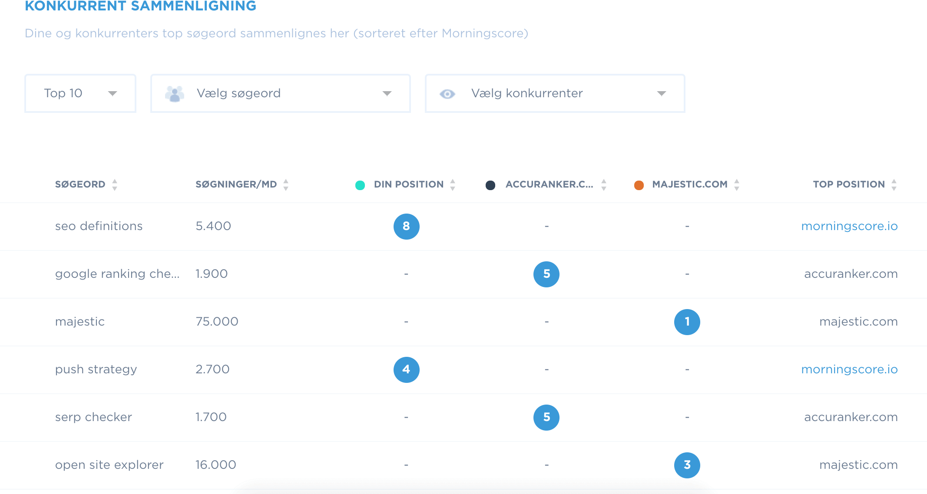The height and width of the screenshot is (494, 927).
Task: Click the 16.000 searches value
Action: point(216,465)
